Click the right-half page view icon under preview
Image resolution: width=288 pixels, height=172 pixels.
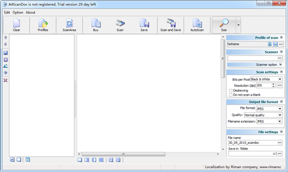[94, 160]
